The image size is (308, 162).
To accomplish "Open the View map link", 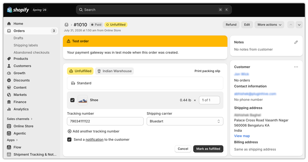I will tap(242, 136).
